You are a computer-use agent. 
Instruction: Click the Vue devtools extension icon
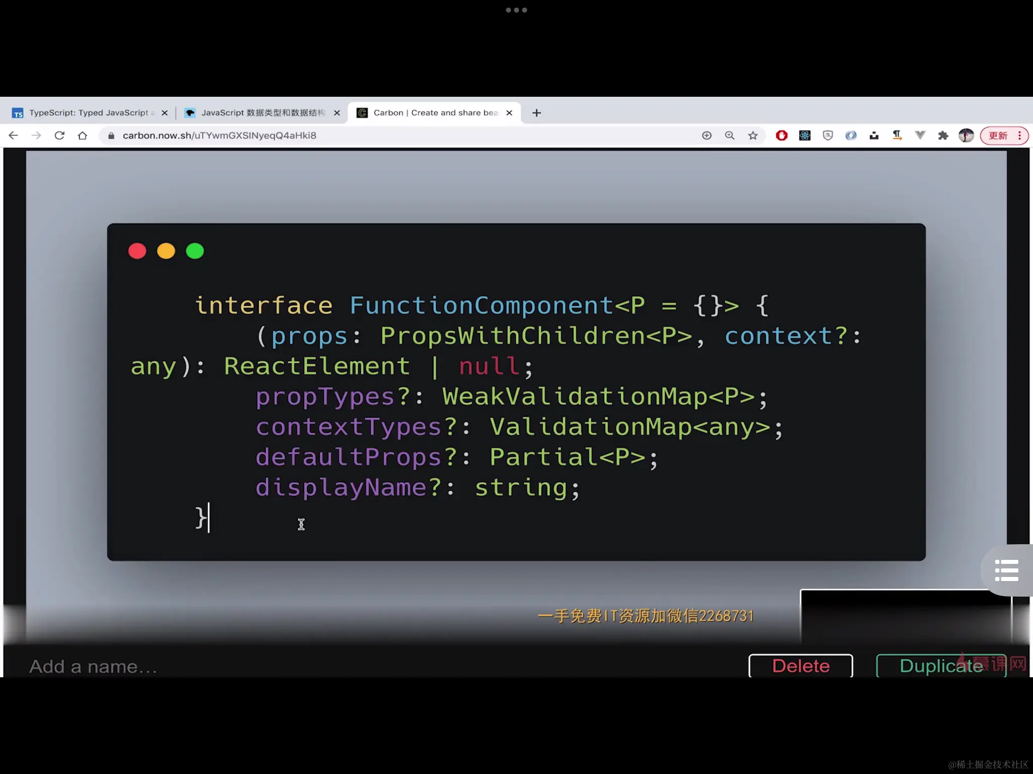[920, 135]
